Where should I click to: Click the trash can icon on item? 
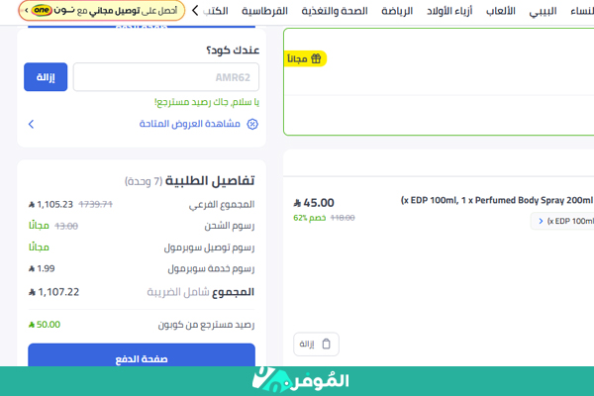pyautogui.click(x=326, y=344)
